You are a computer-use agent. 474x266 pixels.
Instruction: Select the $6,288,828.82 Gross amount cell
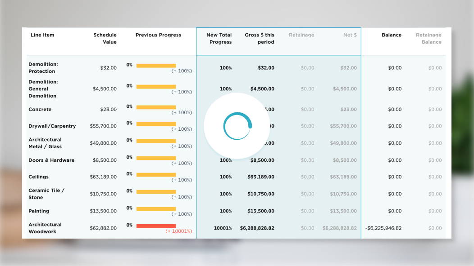(257, 228)
